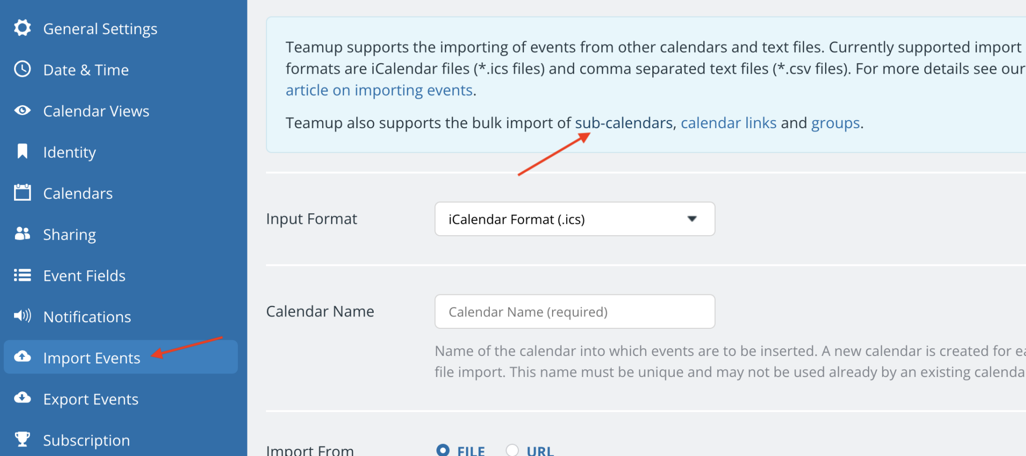Switch to Export Events
The height and width of the screenshot is (456, 1026).
click(x=90, y=398)
